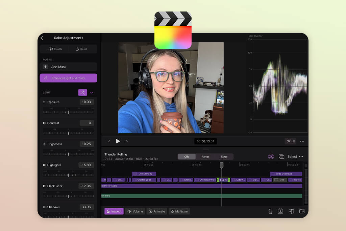Image resolution: width=346 pixels, height=231 pixels.
Task: Select the green Riff Intro audio clip
Action: point(202,196)
